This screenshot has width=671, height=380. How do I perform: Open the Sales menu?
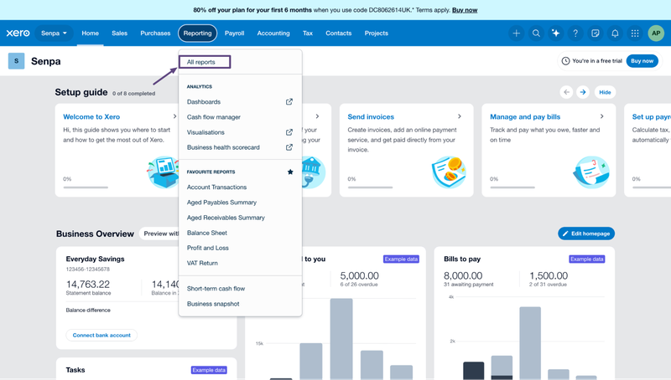(x=119, y=33)
